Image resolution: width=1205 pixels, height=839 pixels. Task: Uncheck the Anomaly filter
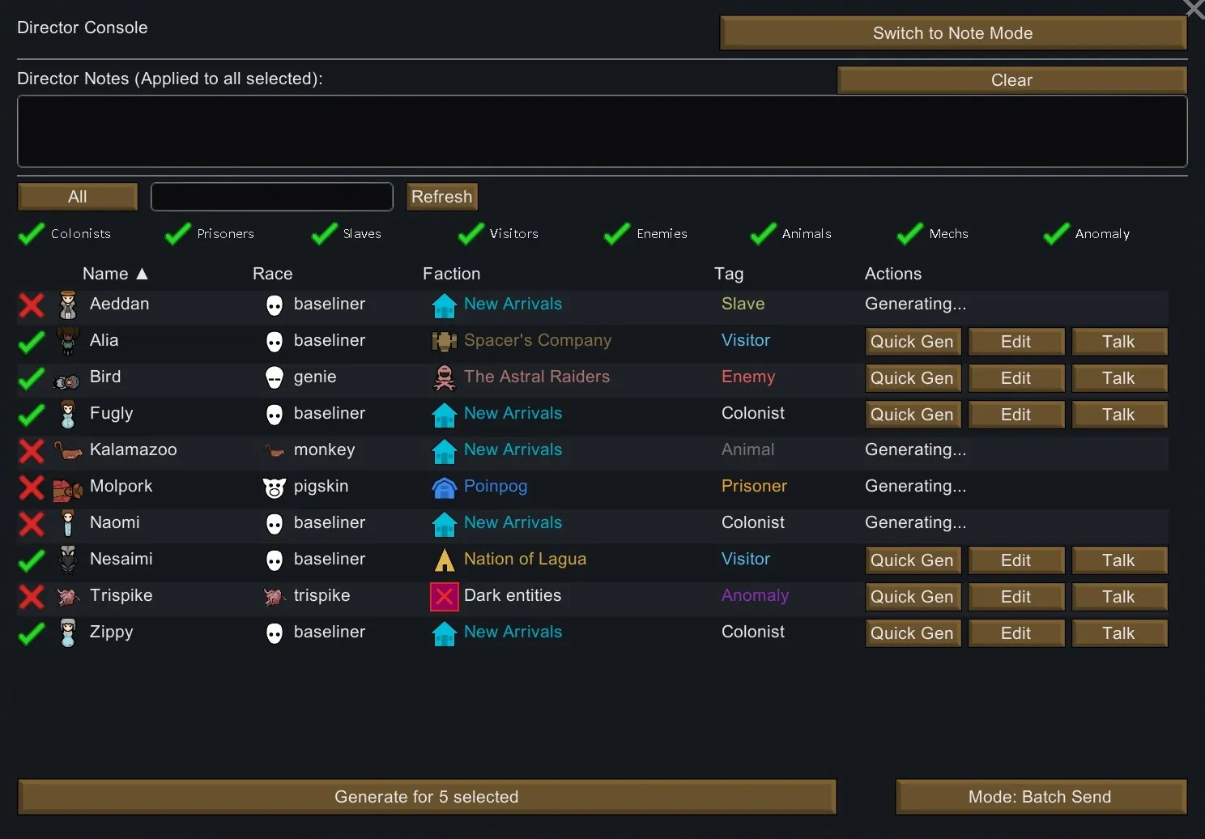(1056, 234)
